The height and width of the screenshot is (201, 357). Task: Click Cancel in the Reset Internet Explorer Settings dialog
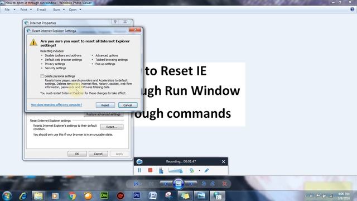128,105
